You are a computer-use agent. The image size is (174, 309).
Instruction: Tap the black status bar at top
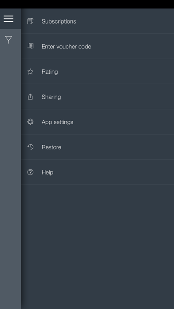87,4
